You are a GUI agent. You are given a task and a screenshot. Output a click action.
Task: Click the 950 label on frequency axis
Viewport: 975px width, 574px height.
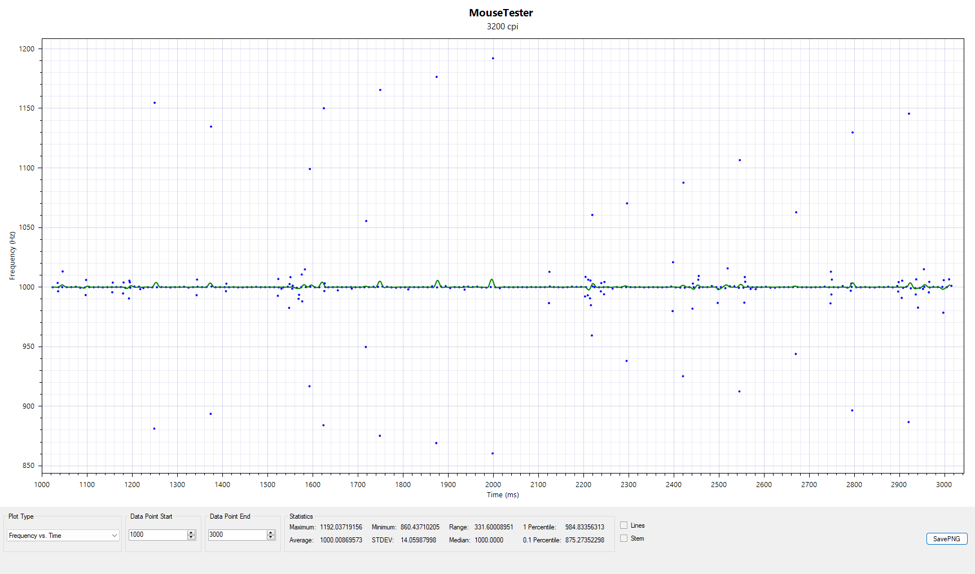28,347
